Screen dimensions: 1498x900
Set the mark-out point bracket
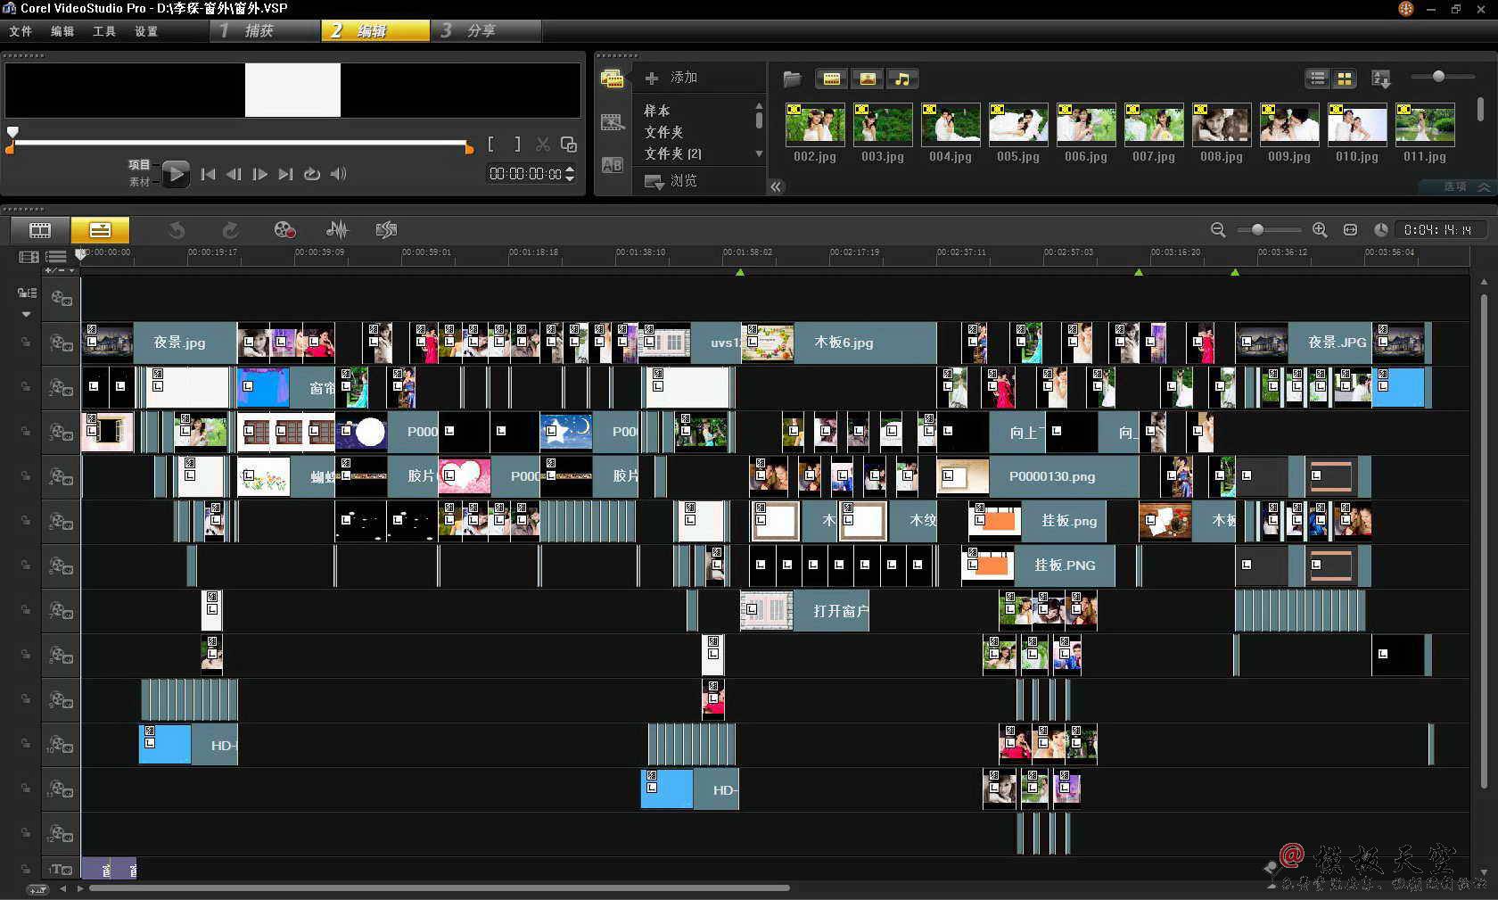pyautogui.click(x=517, y=144)
